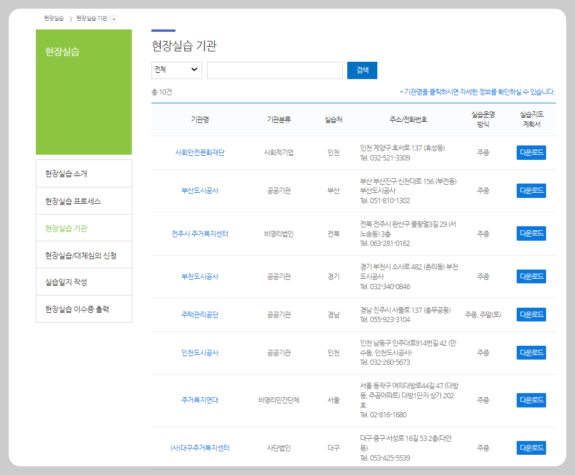Viewport: 575px width, 475px height.
Task: Download the plan for 부천도시공사
Action: (x=531, y=276)
